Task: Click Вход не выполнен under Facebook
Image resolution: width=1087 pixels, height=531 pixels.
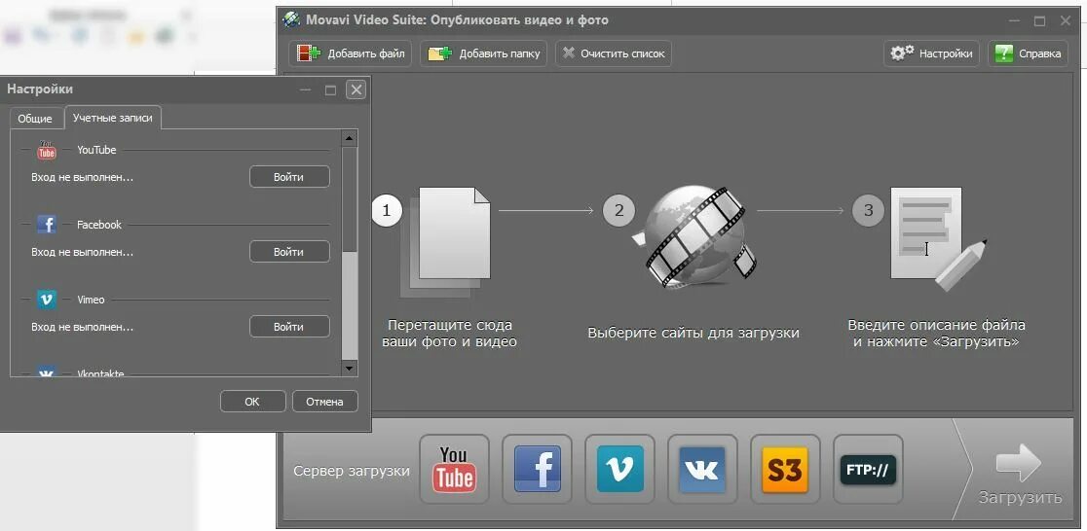Action: click(83, 252)
